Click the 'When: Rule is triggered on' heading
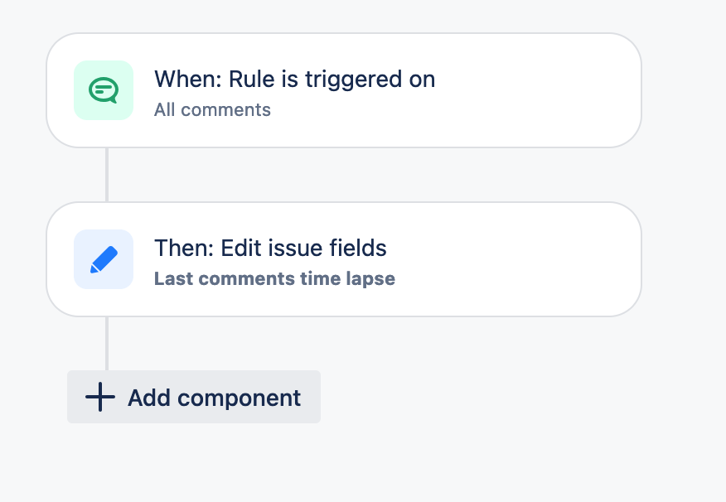Viewport: 726px width, 502px height. click(x=294, y=80)
